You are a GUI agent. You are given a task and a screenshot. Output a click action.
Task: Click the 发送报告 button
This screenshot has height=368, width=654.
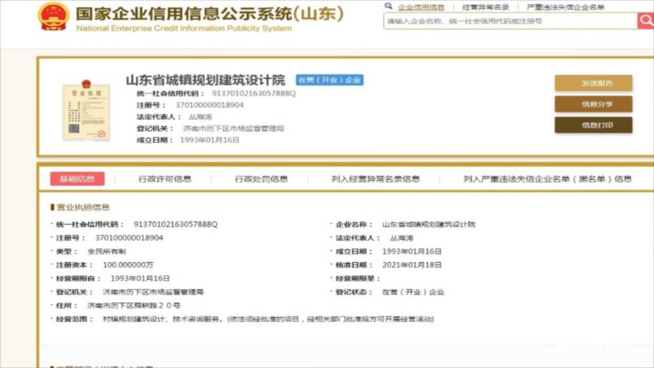click(x=593, y=83)
